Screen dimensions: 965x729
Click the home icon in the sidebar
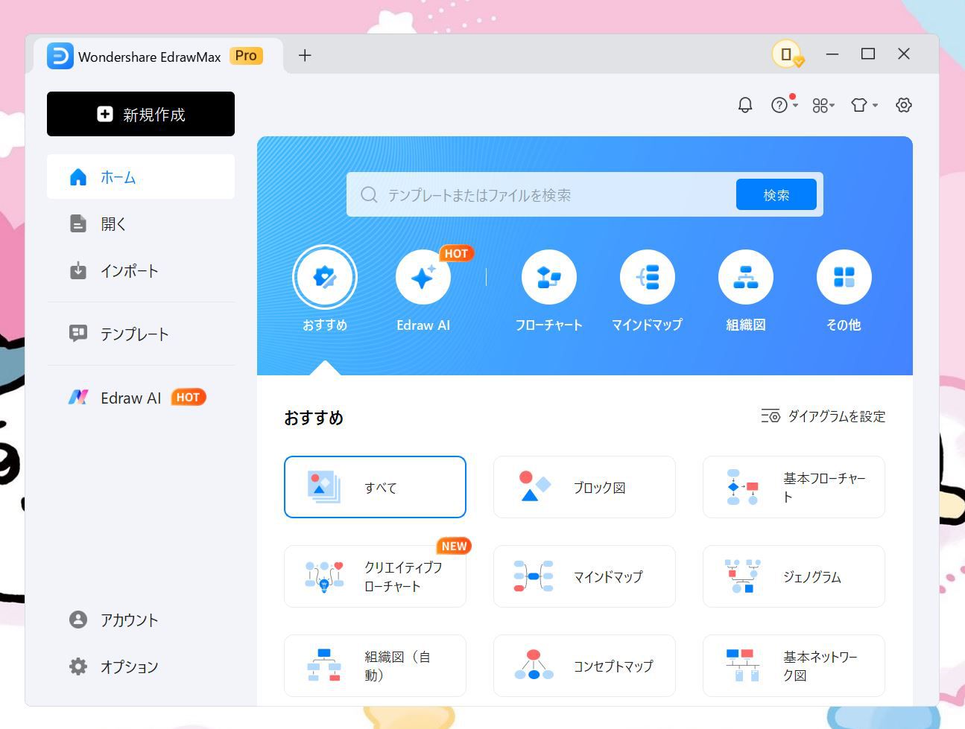(x=78, y=177)
